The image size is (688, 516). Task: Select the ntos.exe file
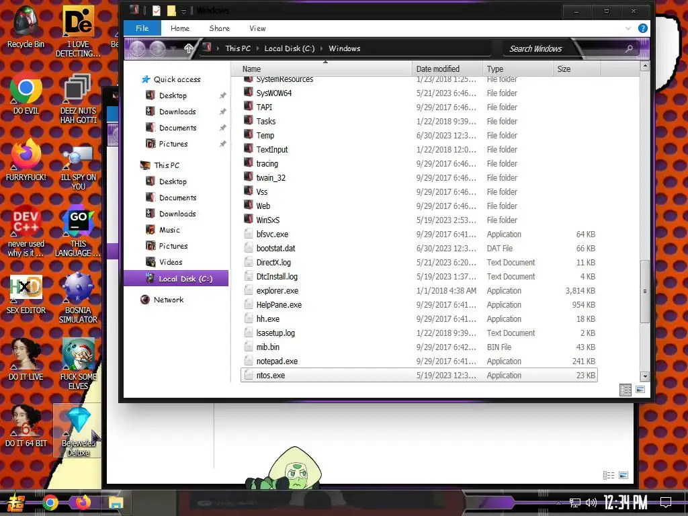pyautogui.click(x=419, y=376)
